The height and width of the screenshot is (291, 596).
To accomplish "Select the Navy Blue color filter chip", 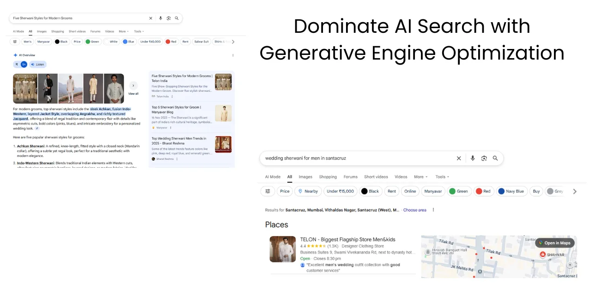I will 511,191.
